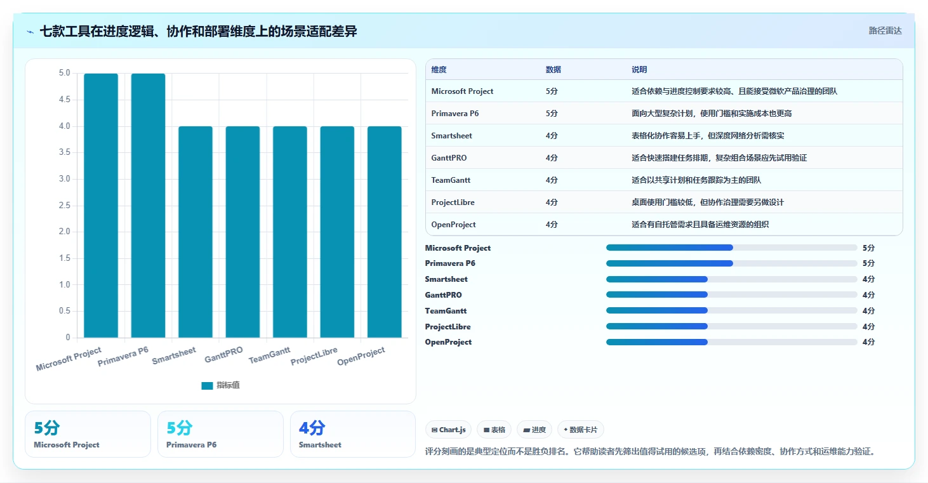
Task: Select the ProjectLibre table row name
Action: (453, 202)
